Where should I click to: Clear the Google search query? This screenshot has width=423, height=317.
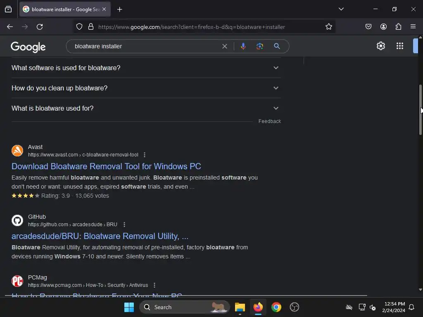(x=224, y=46)
